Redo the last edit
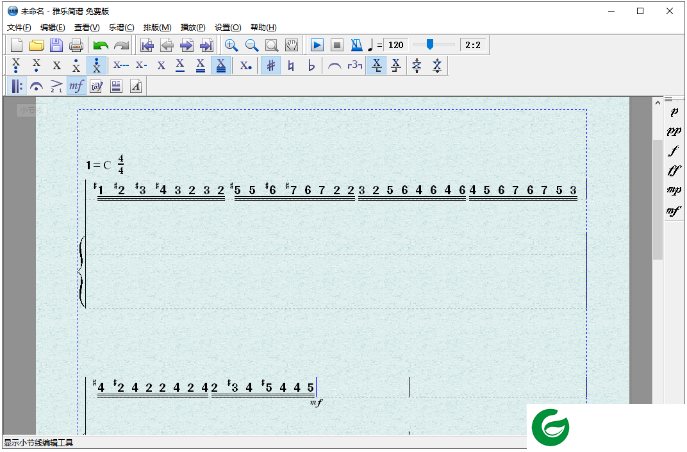Viewport: 687px width, 452px height. [121, 45]
